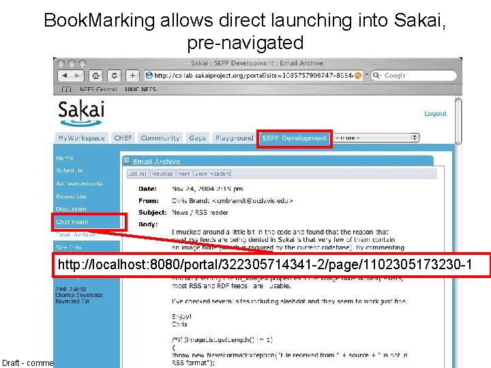Image resolution: width=491 pixels, height=368 pixels.
Task: Click the page vertical scrollbar thumb
Action: [458, 121]
